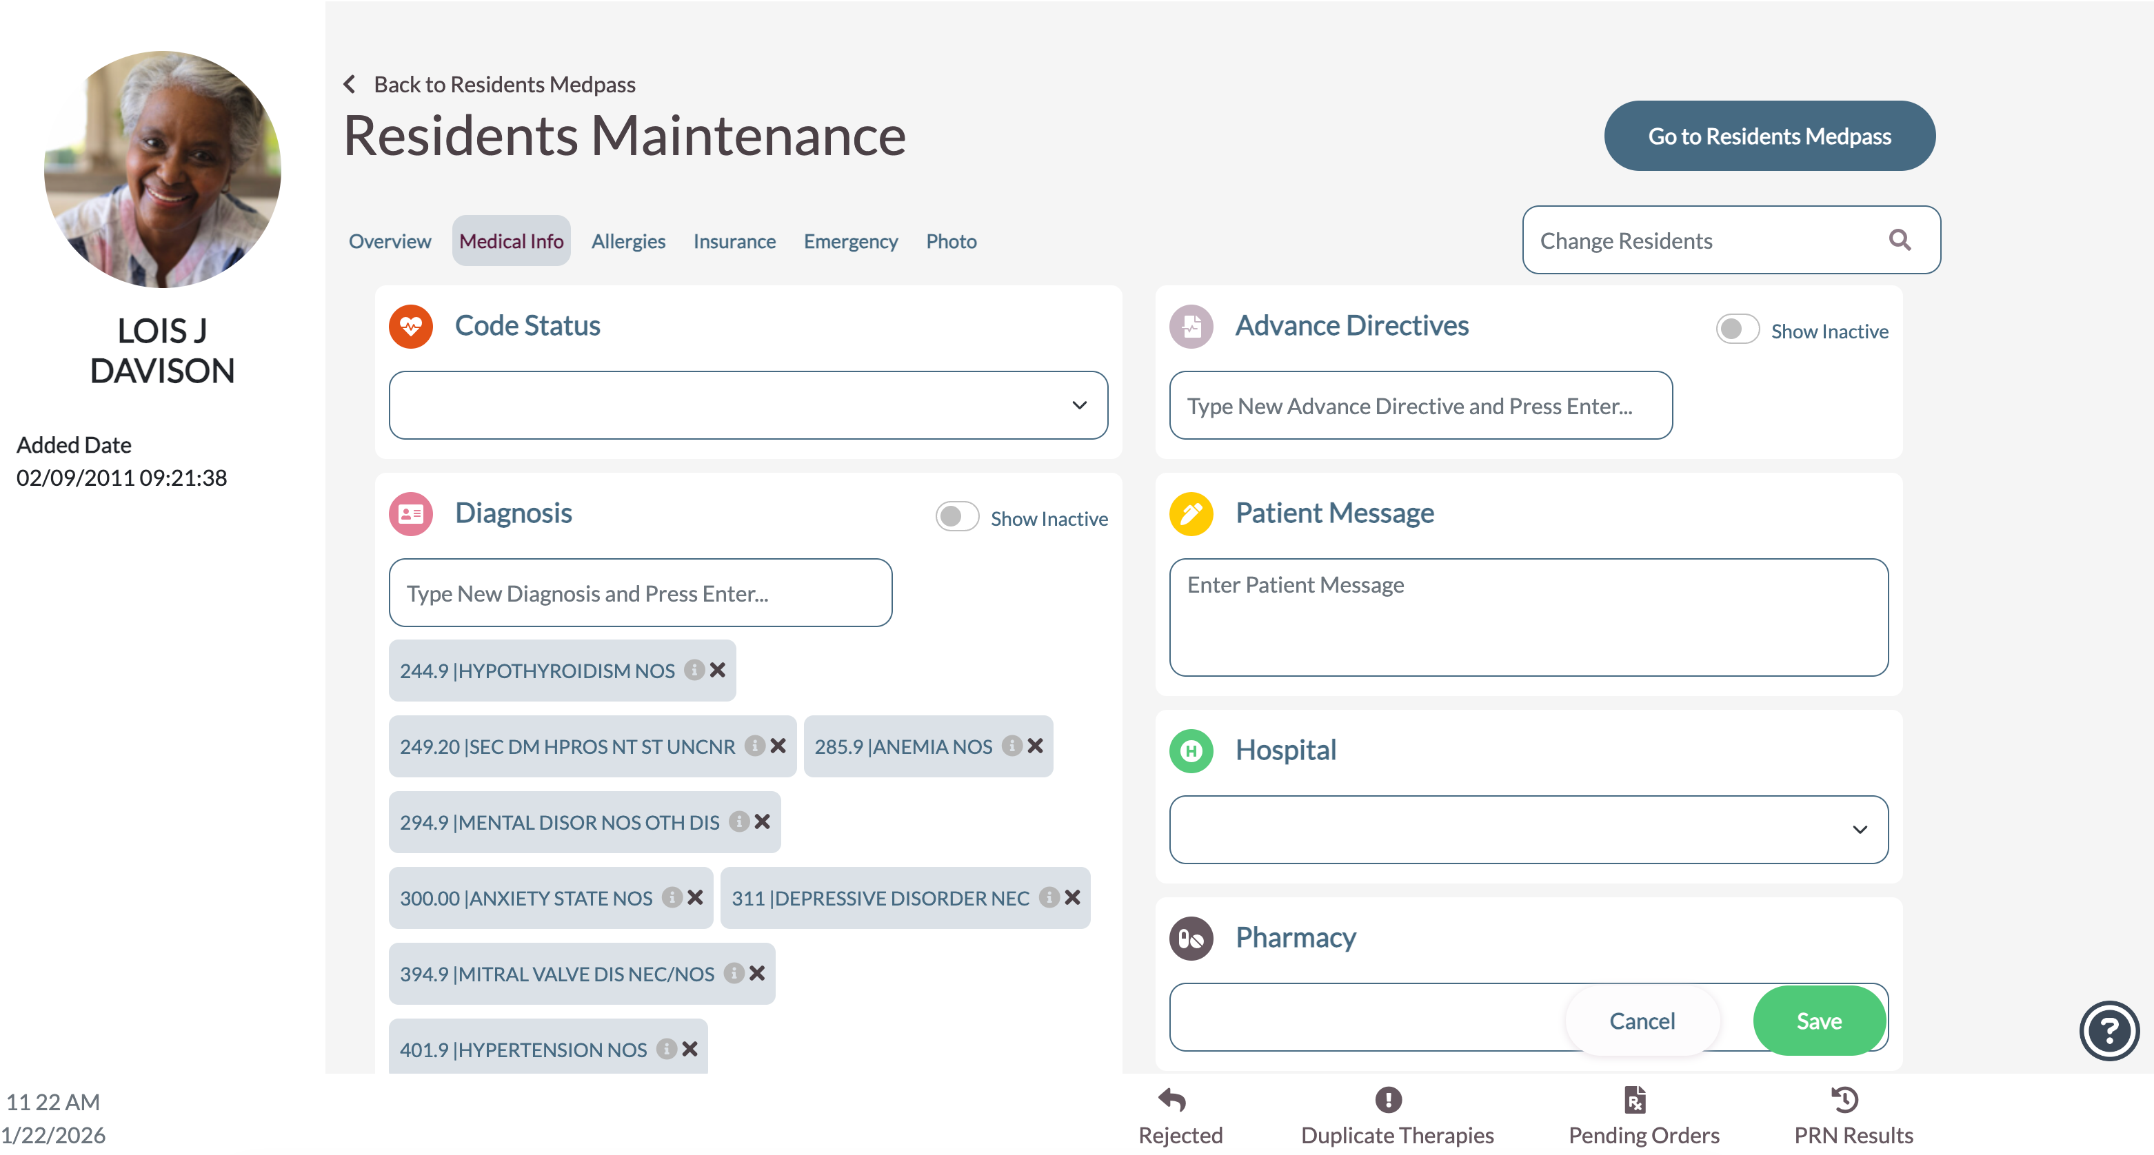Click the Change Residents search icon

point(1900,241)
